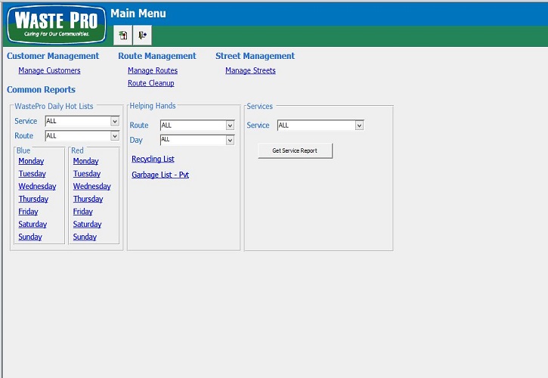Screen dimensions: 548x378
Task: Open the Helping Hands Route dropdown
Action: coord(230,125)
